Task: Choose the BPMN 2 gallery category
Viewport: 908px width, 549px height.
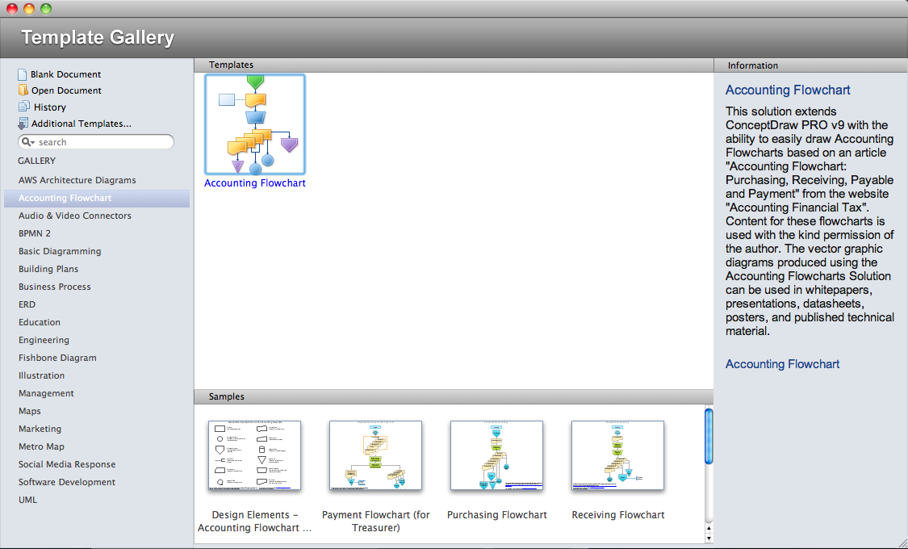Action: coord(35,233)
